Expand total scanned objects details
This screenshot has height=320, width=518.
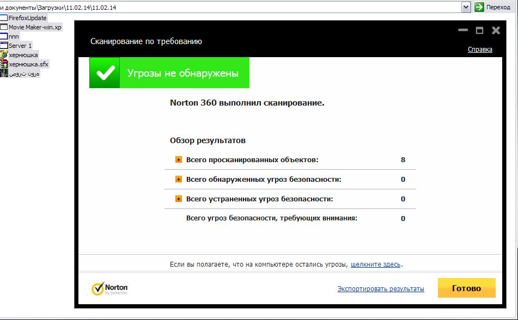click(179, 160)
